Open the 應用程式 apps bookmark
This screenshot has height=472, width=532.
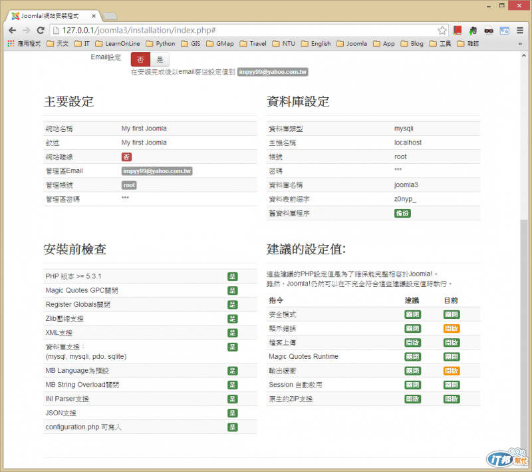coord(24,43)
